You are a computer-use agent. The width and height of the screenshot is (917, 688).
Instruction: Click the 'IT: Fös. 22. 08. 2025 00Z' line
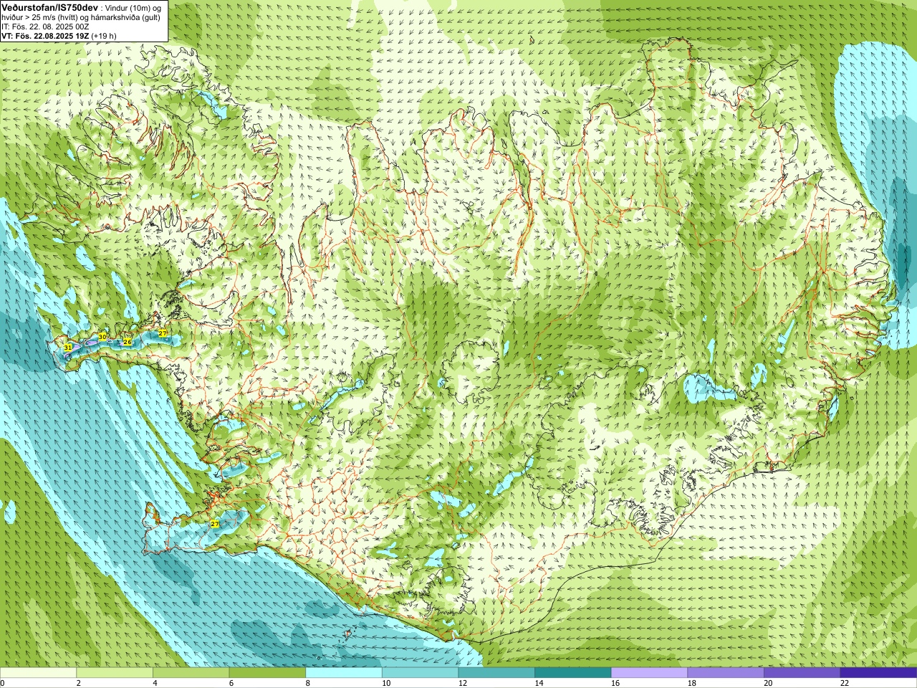(x=45, y=26)
